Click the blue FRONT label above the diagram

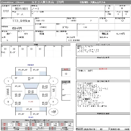(x=31, y=65)
